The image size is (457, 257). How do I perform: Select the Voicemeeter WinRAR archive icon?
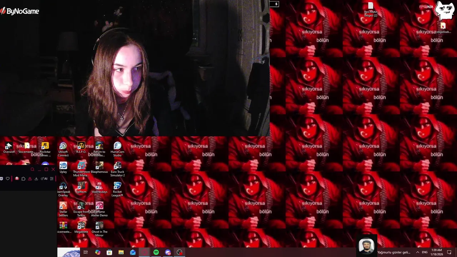tap(63, 227)
